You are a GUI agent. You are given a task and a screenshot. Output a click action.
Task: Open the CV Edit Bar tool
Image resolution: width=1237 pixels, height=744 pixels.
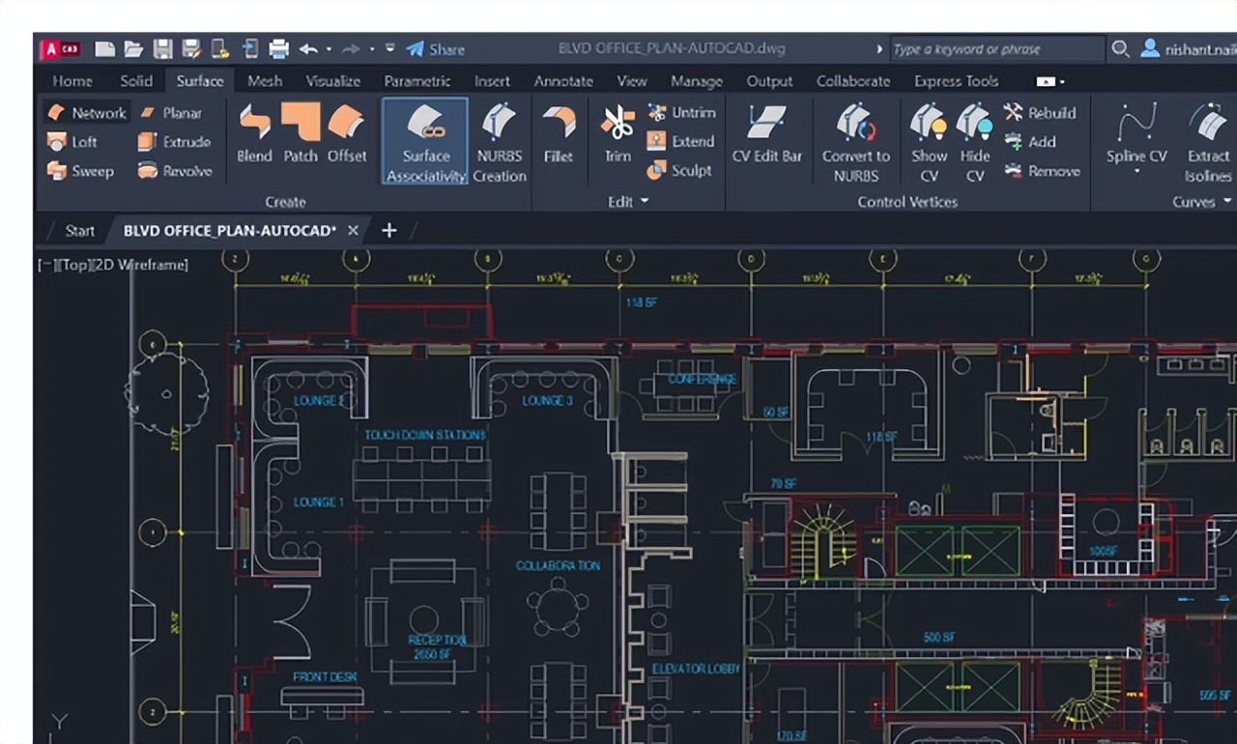766,134
